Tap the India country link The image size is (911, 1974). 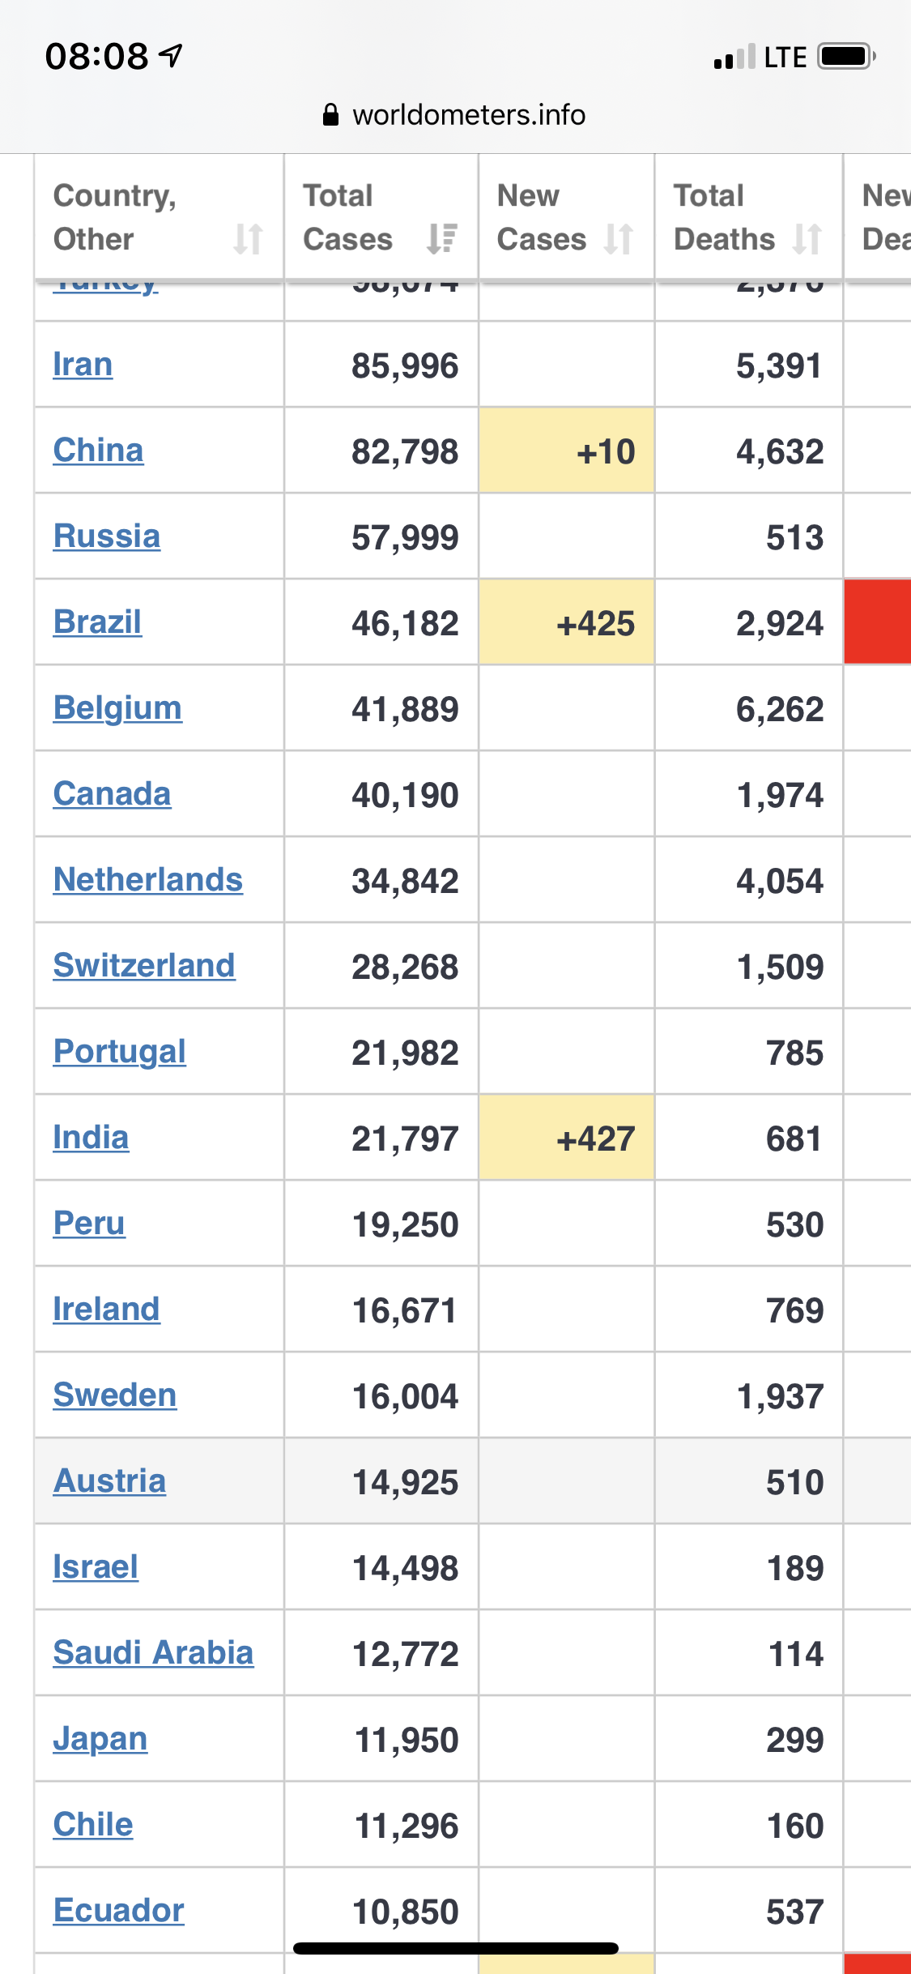point(91,1137)
